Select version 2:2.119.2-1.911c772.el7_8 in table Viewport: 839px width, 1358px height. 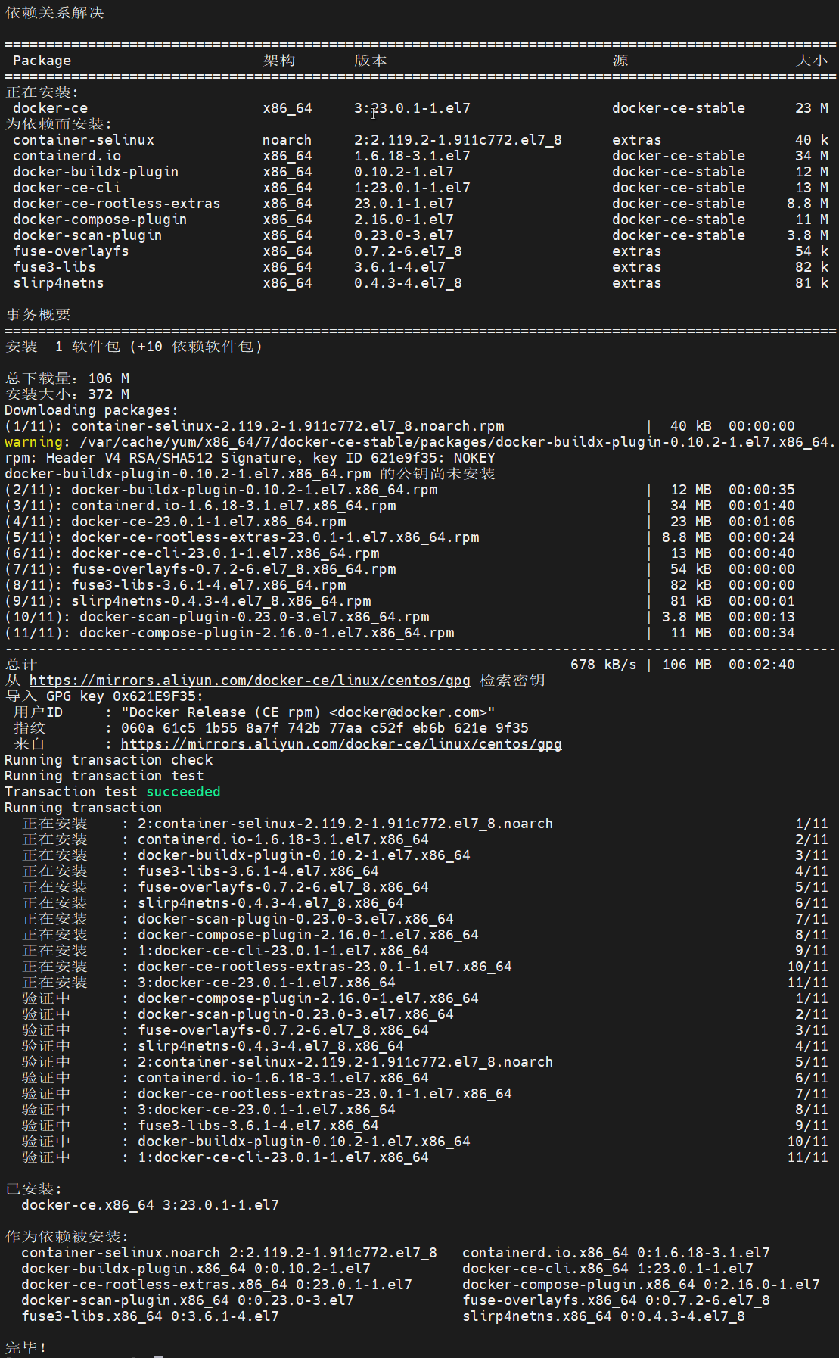pyautogui.click(x=458, y=140)
